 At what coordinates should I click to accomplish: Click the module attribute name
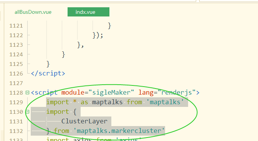tap(73, 93)
